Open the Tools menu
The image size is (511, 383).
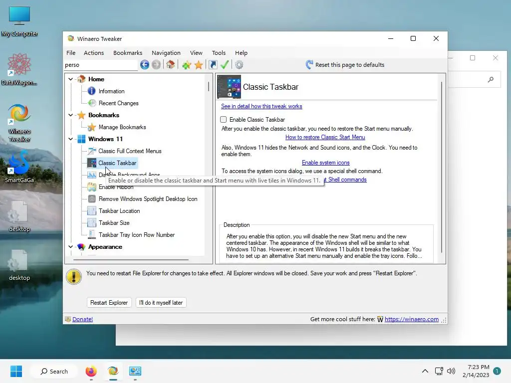[219, 53]
